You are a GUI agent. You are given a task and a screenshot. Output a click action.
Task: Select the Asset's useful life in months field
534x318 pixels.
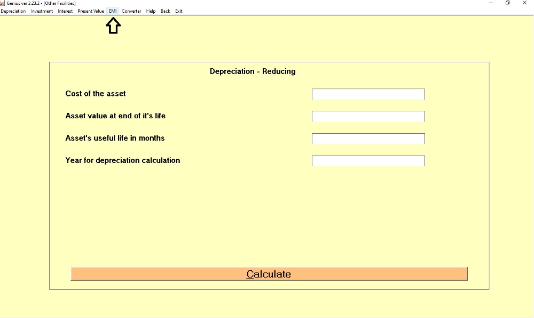click(x=368, y=139)
